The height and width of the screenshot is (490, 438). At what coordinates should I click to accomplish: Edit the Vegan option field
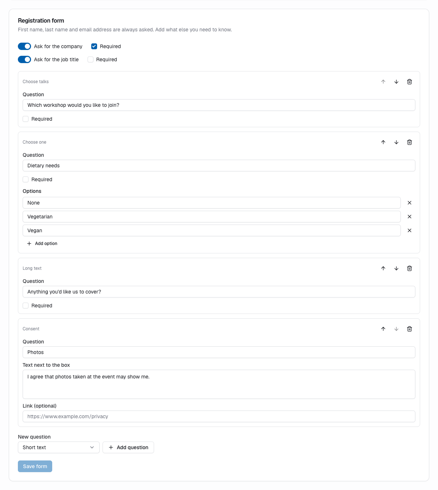212,230
